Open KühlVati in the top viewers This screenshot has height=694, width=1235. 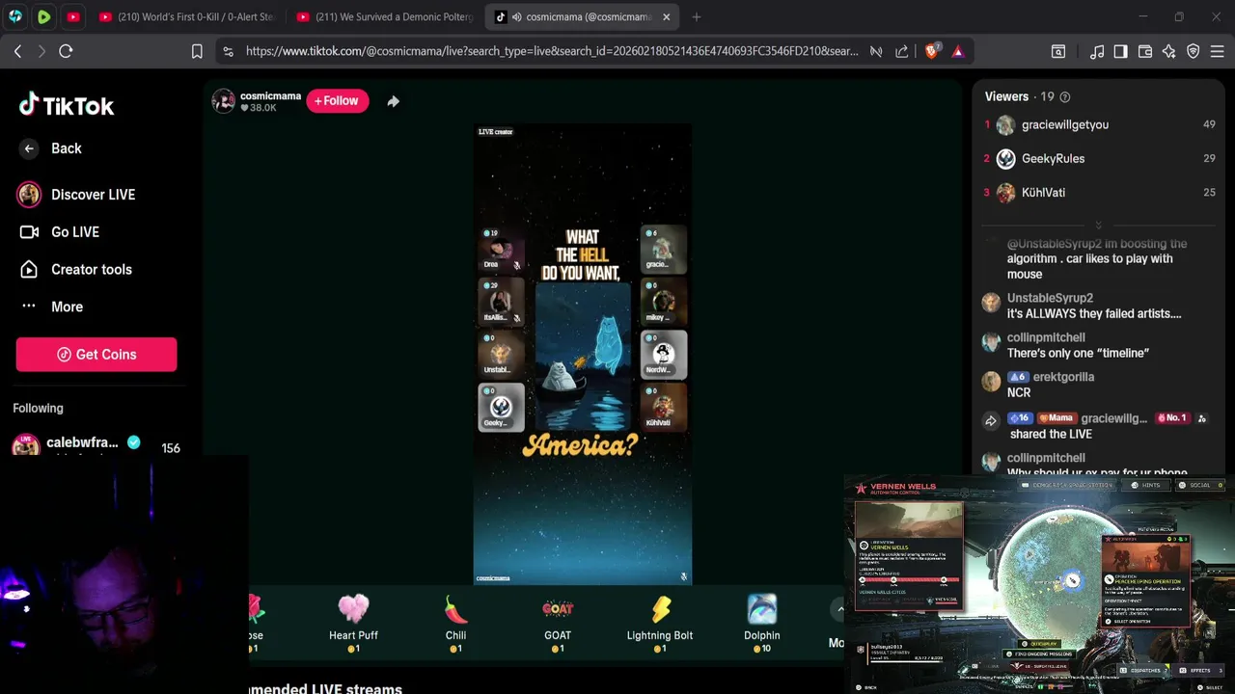click(1043, 193)
